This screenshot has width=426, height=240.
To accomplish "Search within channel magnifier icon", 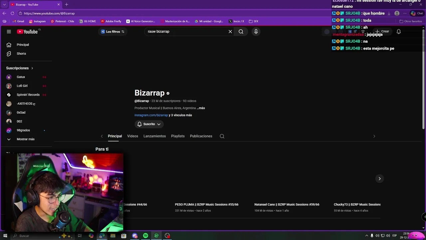I will pyautogui.click(x=222, y=136).
